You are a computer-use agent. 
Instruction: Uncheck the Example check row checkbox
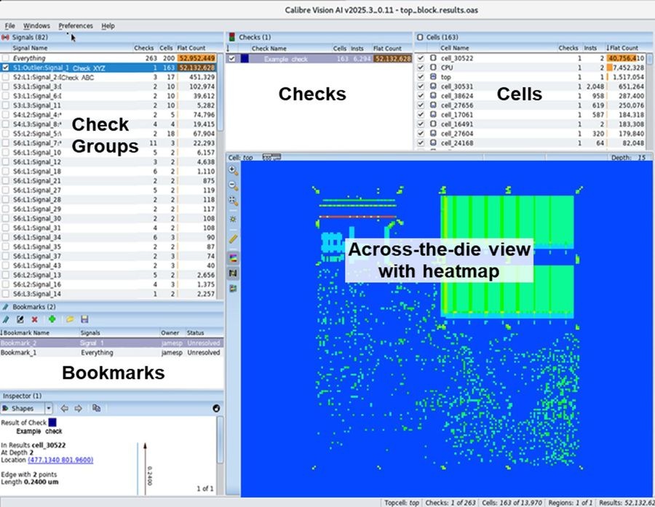point(232,58)
